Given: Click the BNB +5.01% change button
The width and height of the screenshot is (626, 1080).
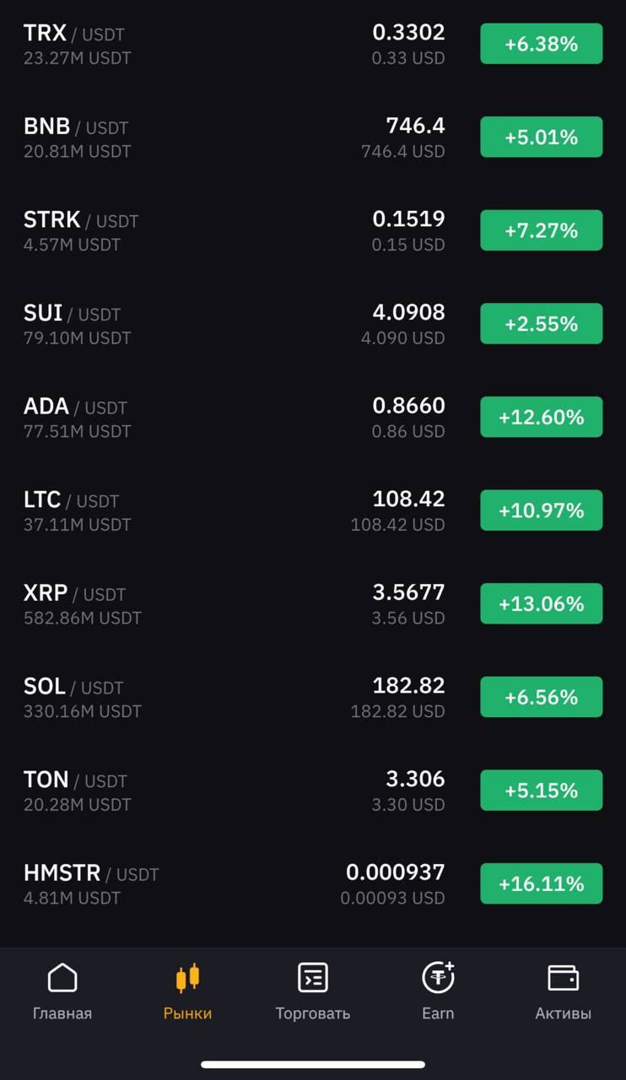Looking at the screenshot, I should [542, 137].
